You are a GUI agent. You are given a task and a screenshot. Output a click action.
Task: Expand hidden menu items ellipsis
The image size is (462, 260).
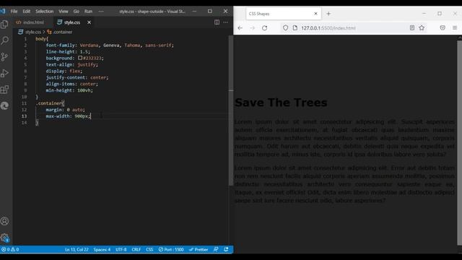coord(101,12)
